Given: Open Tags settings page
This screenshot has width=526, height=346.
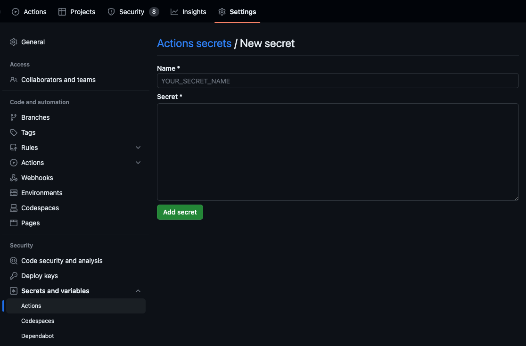Looking at the screenshot, I should coord(76,132).
